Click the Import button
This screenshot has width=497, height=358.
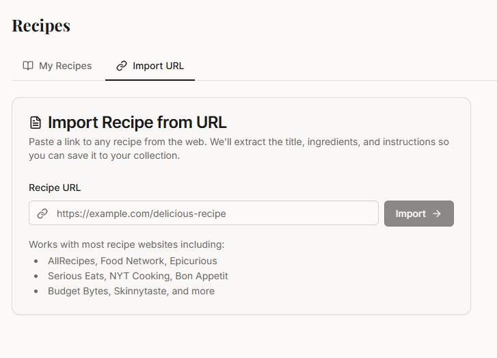[418, 214]
